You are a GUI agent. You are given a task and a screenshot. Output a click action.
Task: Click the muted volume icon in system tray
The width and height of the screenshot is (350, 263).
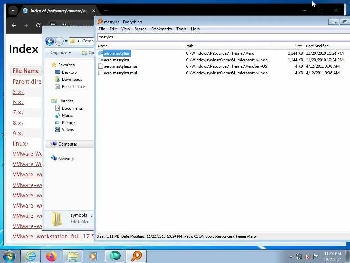point(307,257)
